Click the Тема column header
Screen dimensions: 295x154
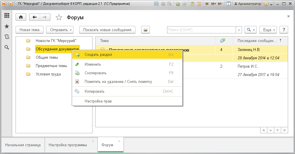point(156,41)
